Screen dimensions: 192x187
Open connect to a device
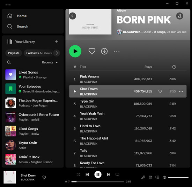tap(157, 177)
